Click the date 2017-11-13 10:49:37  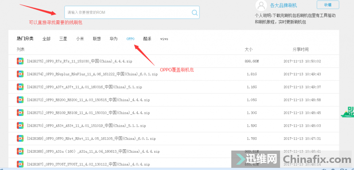pos(302,87)
